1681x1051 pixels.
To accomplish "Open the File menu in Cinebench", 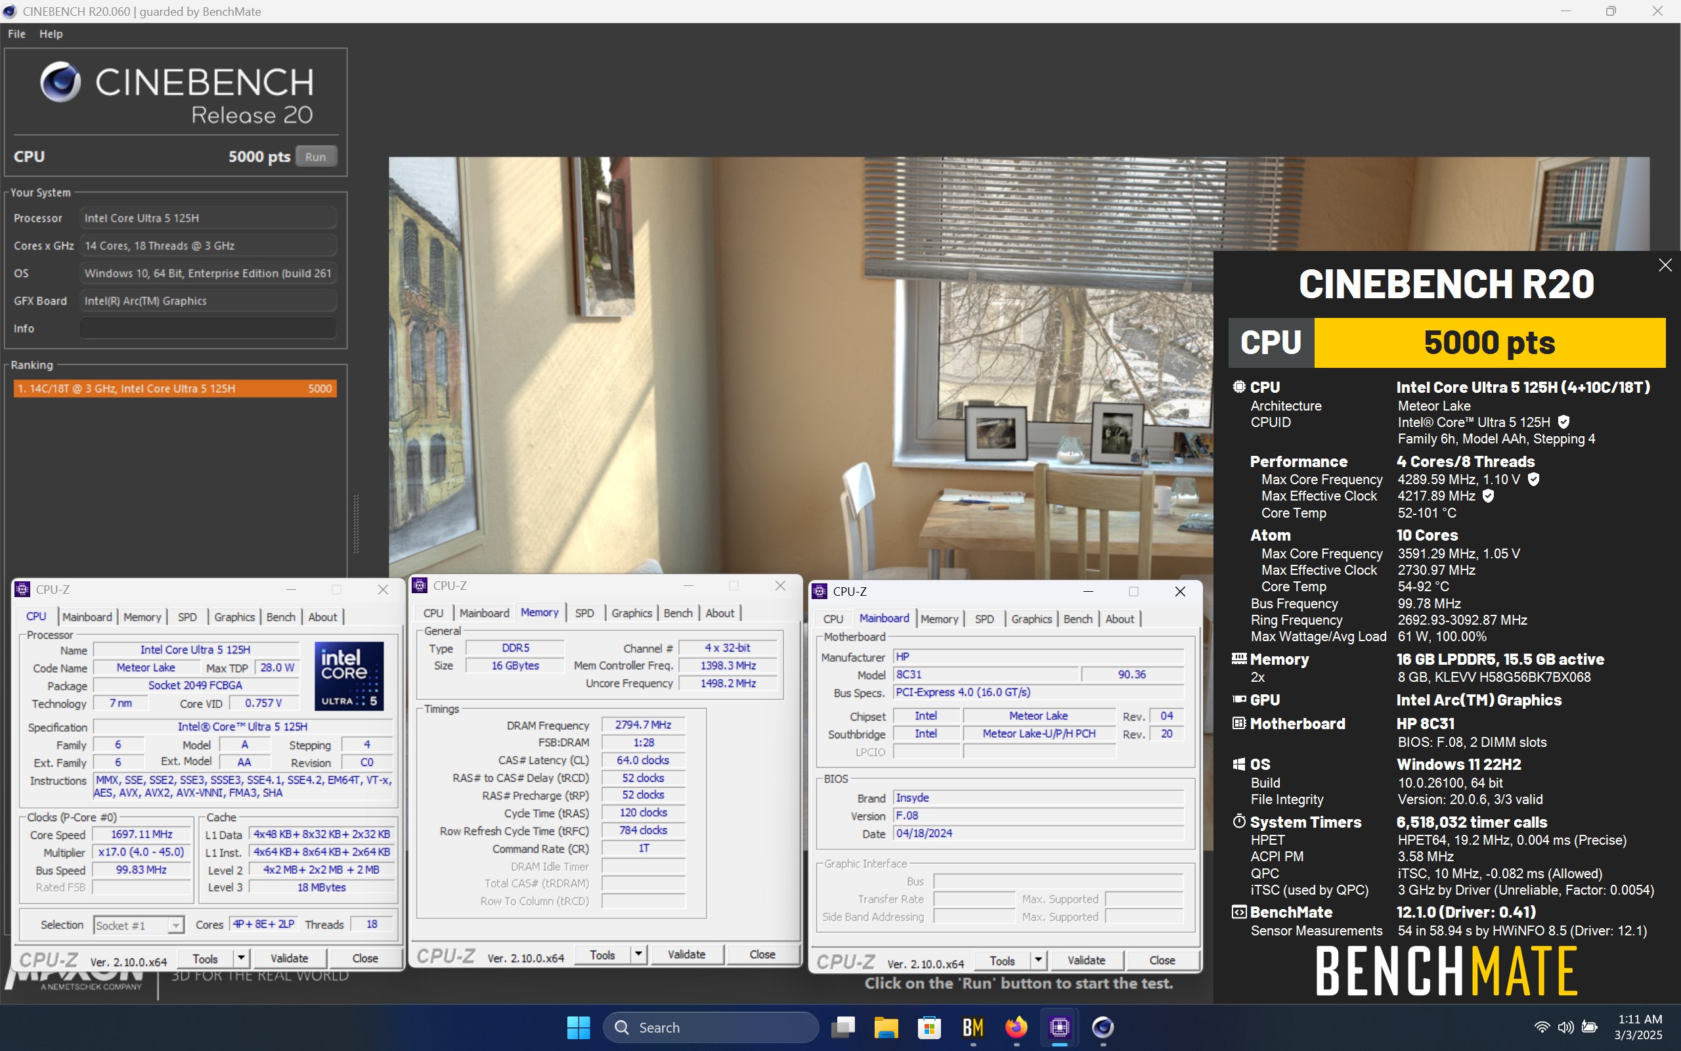I will pyautogui.click(x=16, y=34).
